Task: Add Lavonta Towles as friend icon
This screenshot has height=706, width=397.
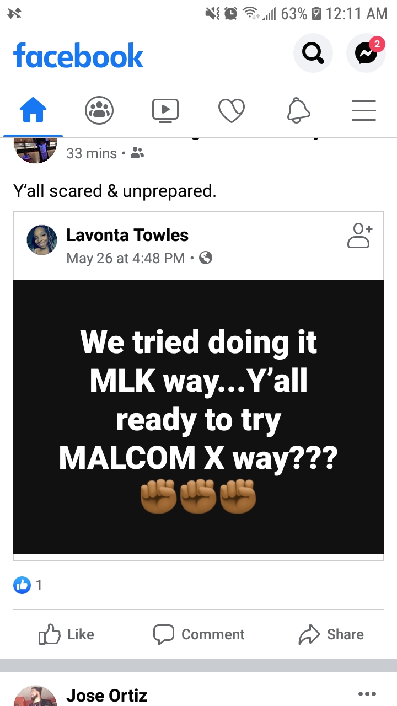Action: 360,236
